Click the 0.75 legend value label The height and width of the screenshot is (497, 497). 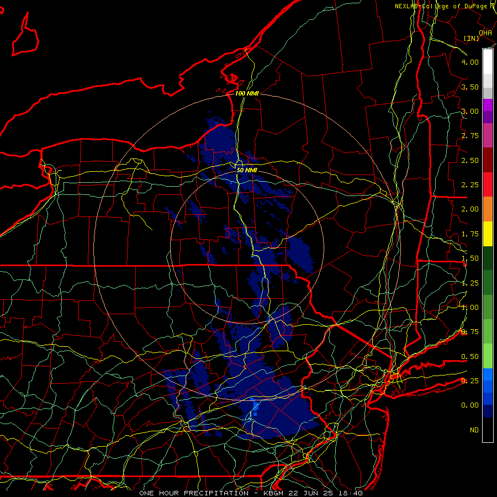(x=470, y=332)
